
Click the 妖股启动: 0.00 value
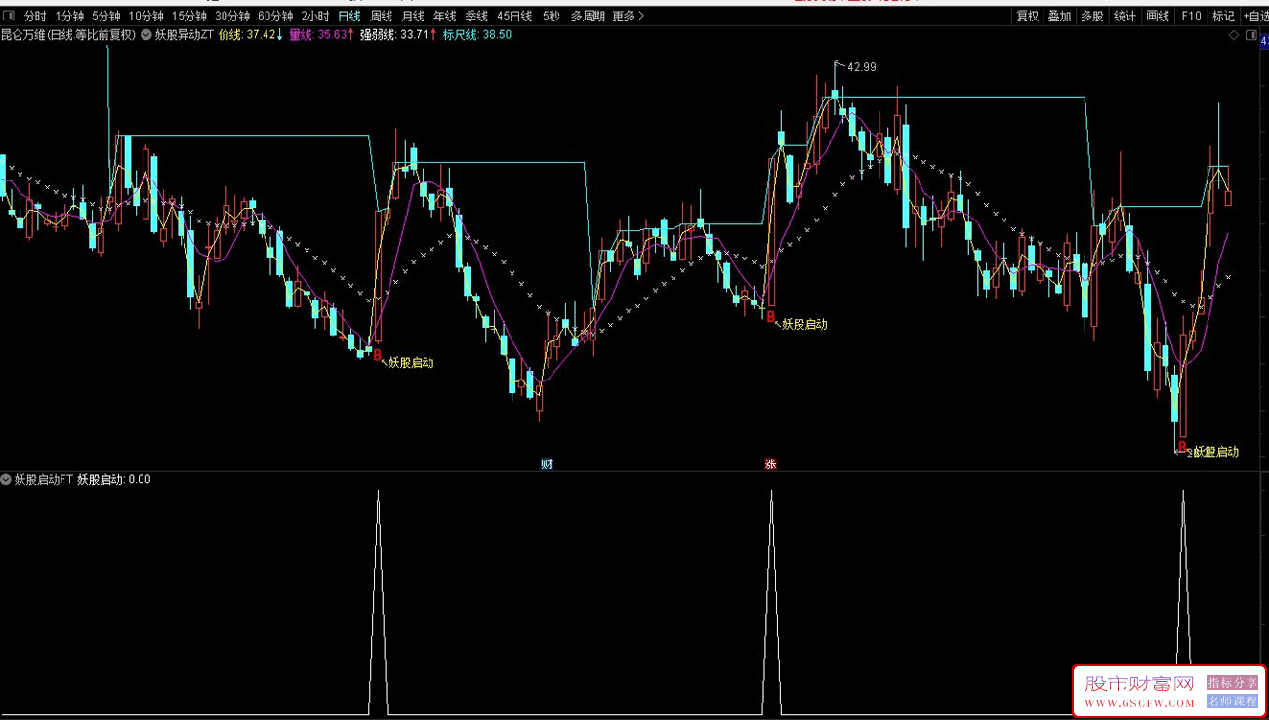pos(114,479)
